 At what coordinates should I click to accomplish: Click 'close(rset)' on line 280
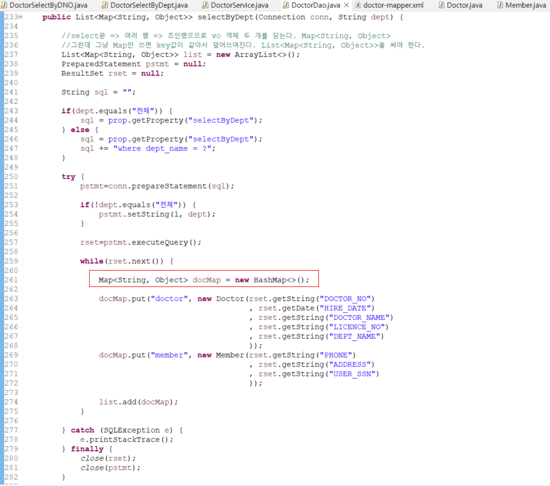click(106, 458)
